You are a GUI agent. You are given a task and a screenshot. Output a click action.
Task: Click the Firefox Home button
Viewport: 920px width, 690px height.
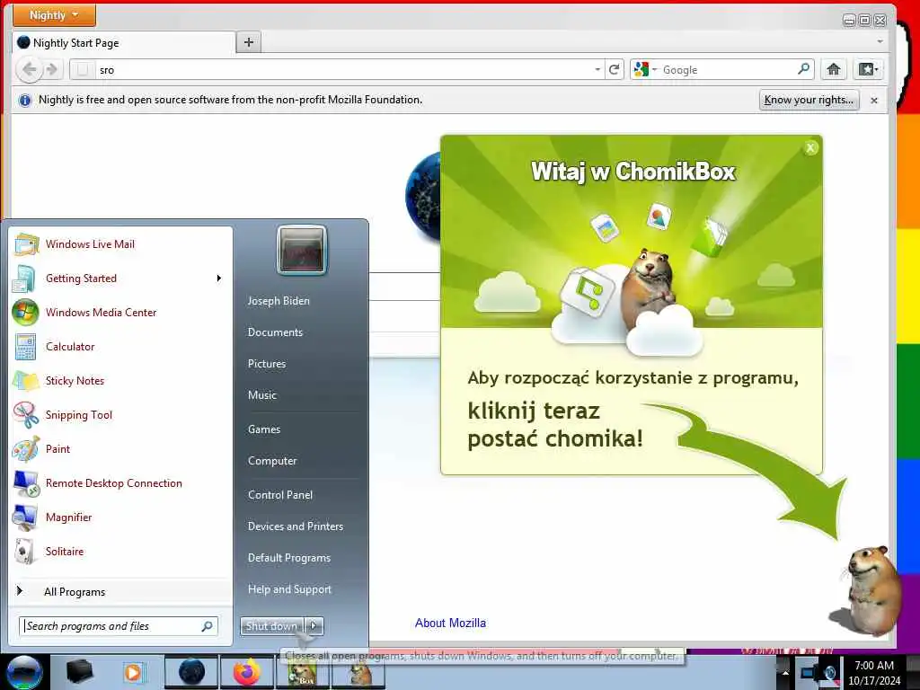tap(833, 70)
